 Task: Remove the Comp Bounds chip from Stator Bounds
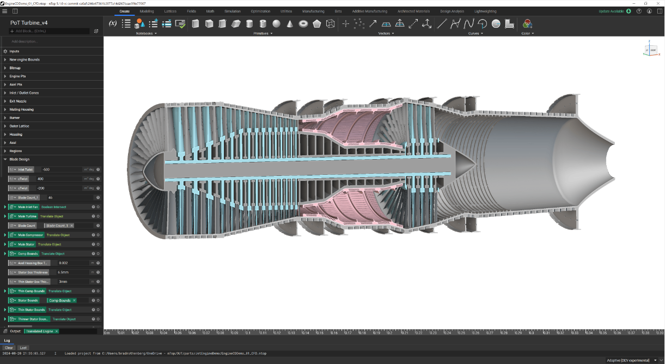(74, 300)
